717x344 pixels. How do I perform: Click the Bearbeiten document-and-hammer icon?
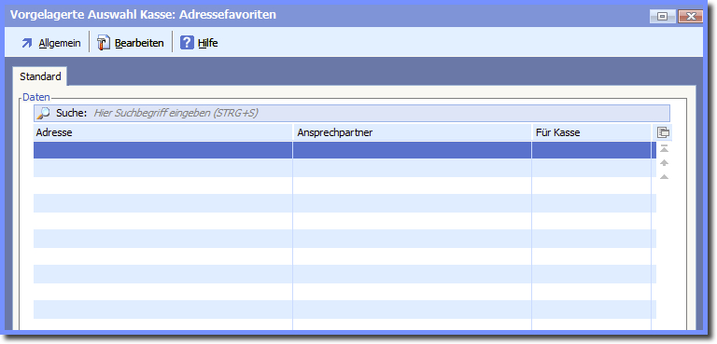(x=104, y=44)
